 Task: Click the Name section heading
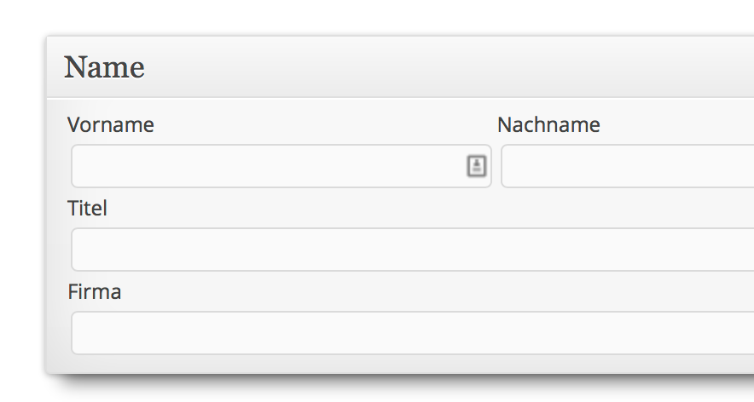(x=104, y=67)
